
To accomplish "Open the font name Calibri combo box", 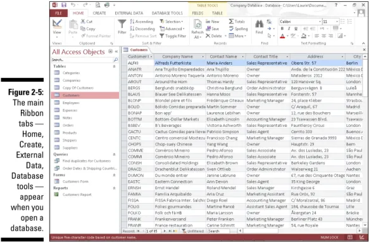I will pos(300,22).
